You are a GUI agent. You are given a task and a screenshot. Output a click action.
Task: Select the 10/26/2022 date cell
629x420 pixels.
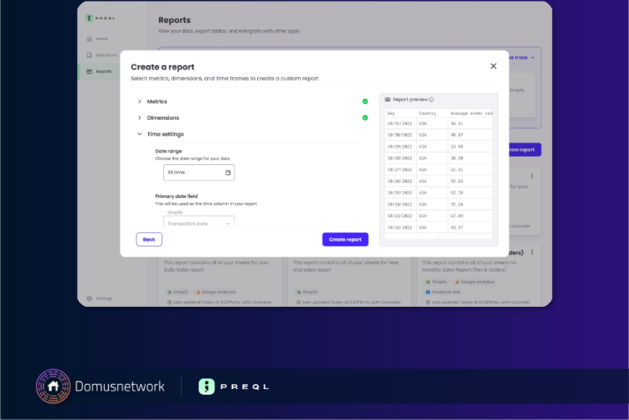pyautogui.click(x=400, y=181)
